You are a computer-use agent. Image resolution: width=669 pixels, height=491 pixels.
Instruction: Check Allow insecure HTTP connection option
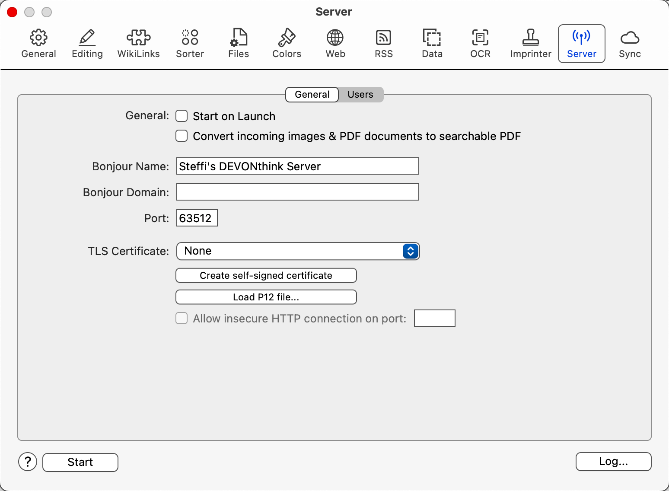tap(182, 319)
